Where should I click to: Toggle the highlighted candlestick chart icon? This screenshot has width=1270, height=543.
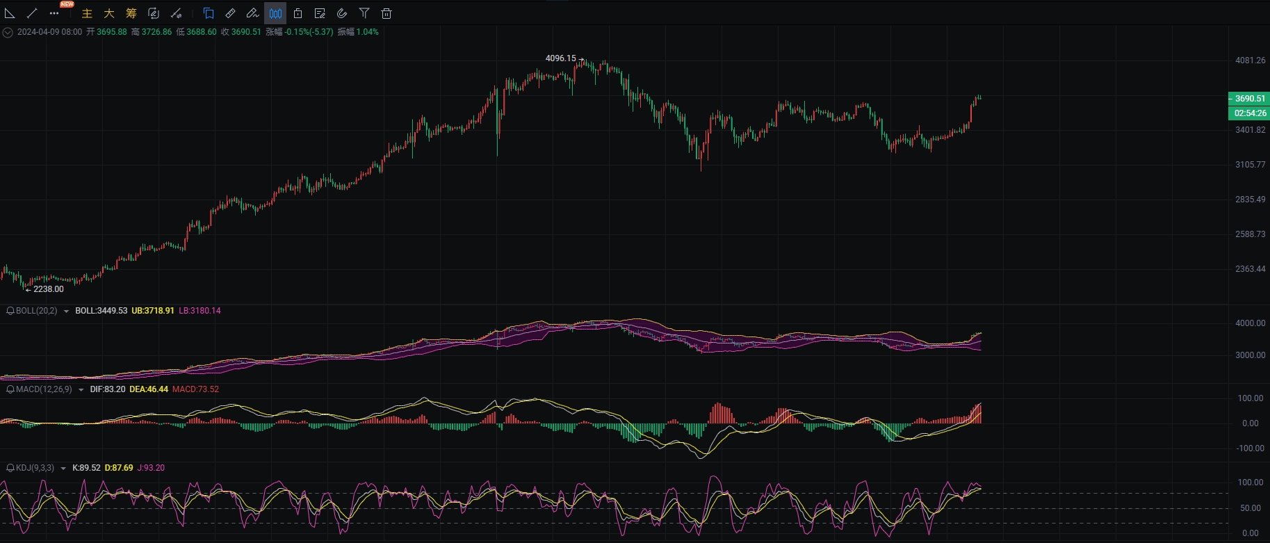tap(275, 13)
